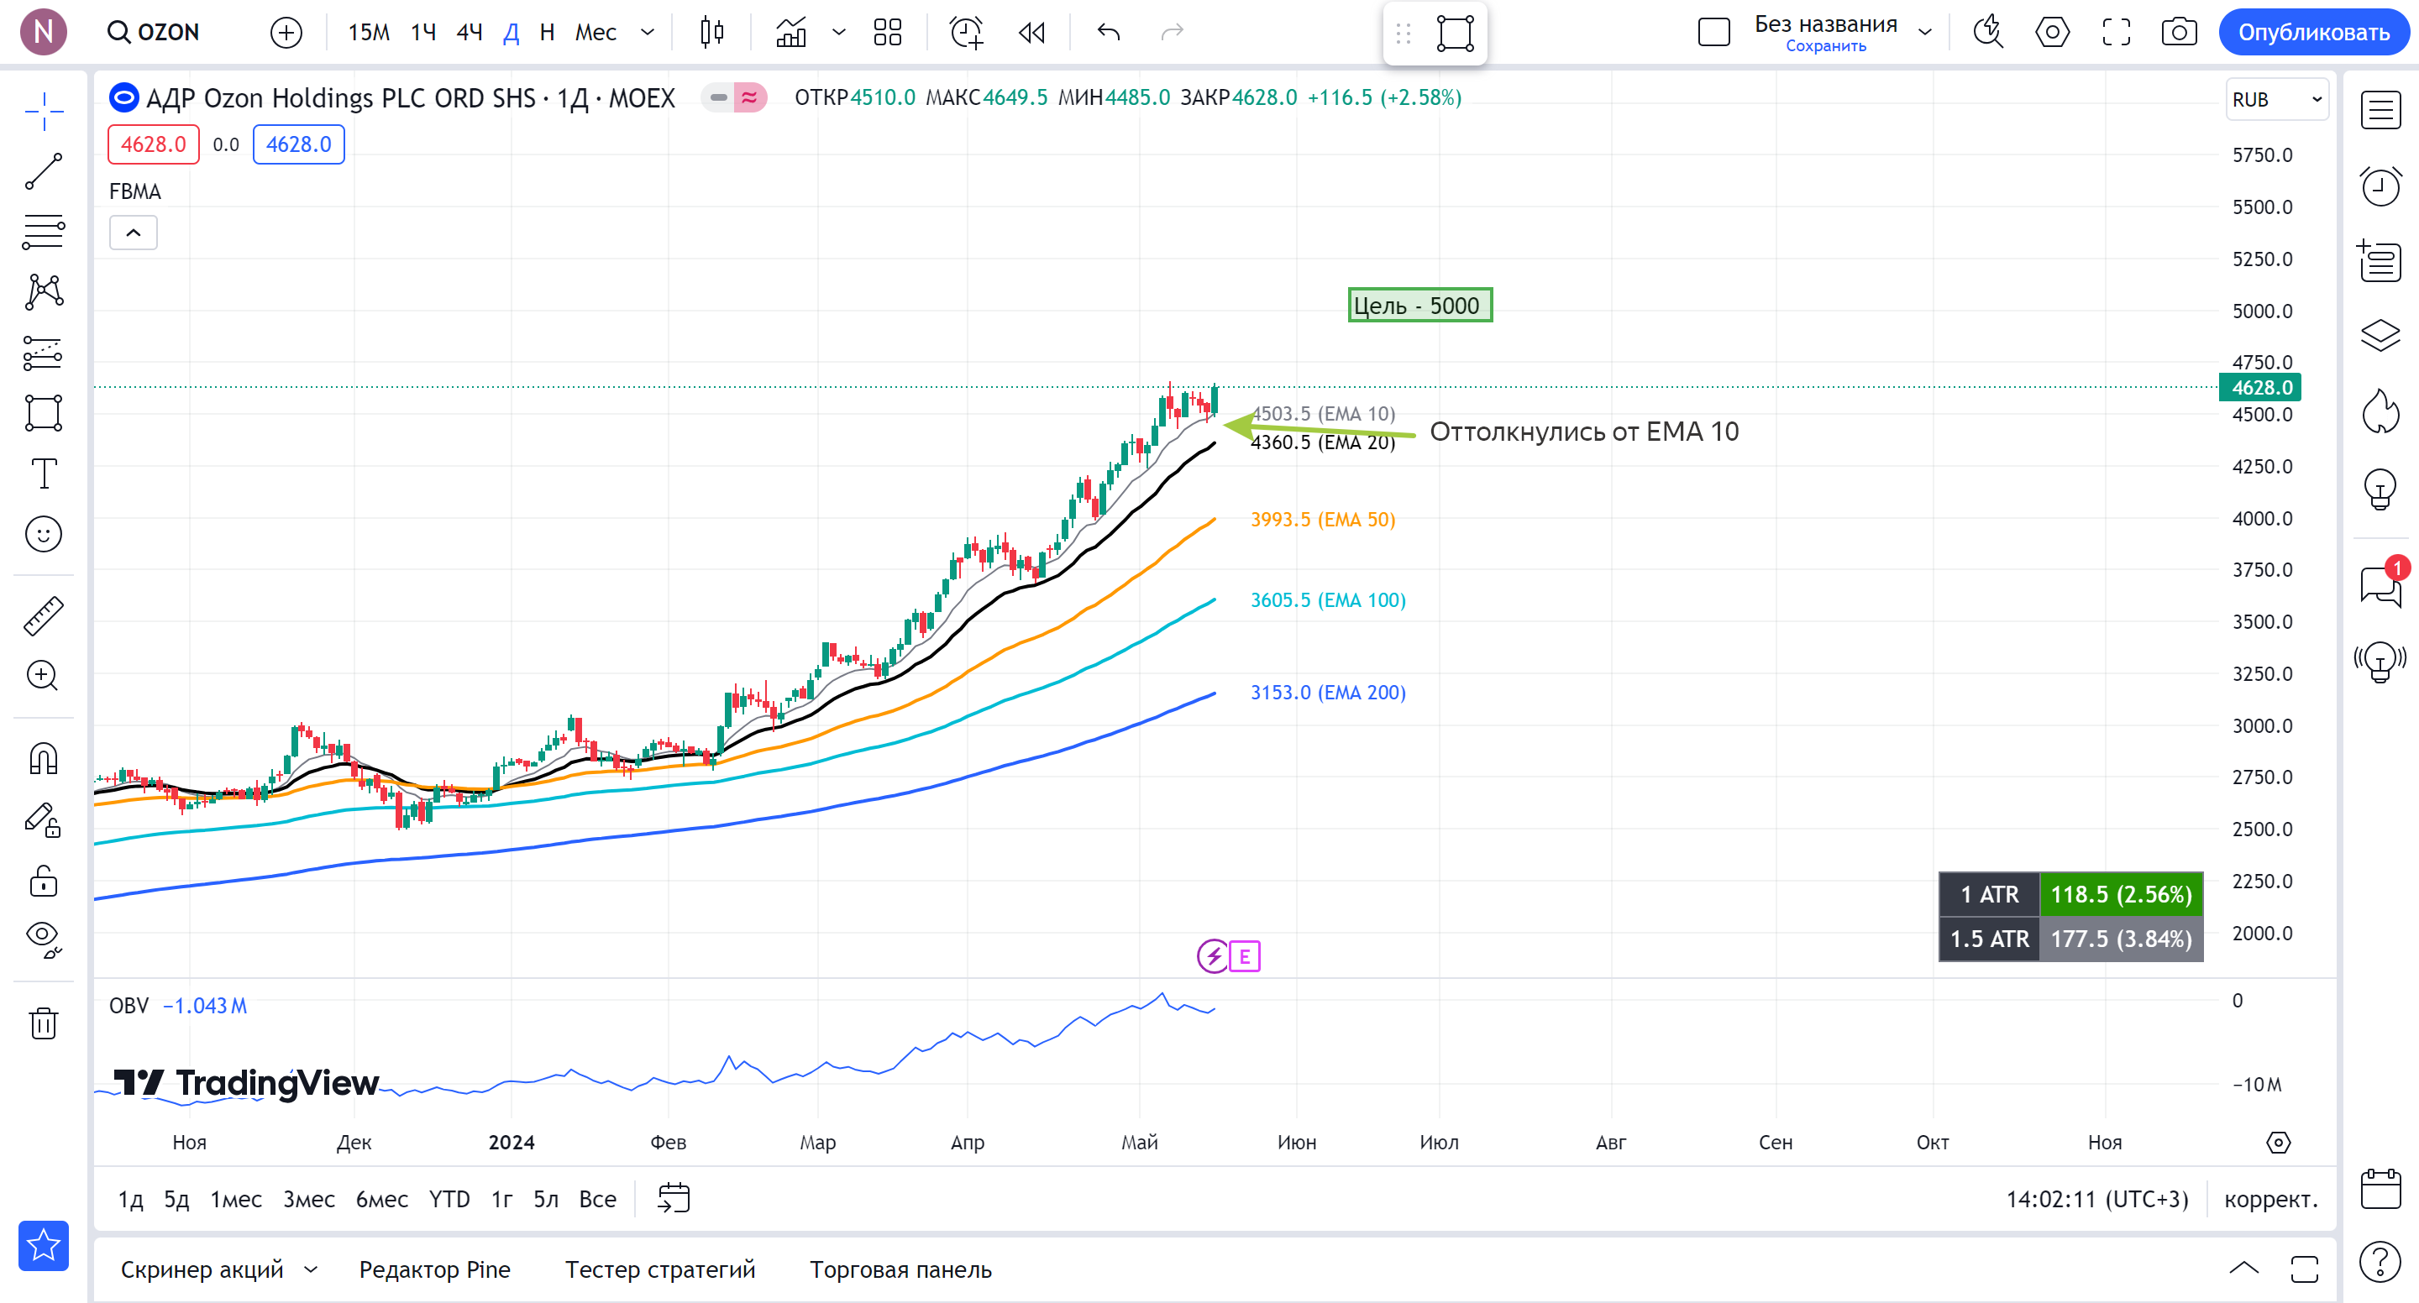Screen dimensions: 2419x1303
Task: Select the trend line drawing tool
Action: (43, 172)
